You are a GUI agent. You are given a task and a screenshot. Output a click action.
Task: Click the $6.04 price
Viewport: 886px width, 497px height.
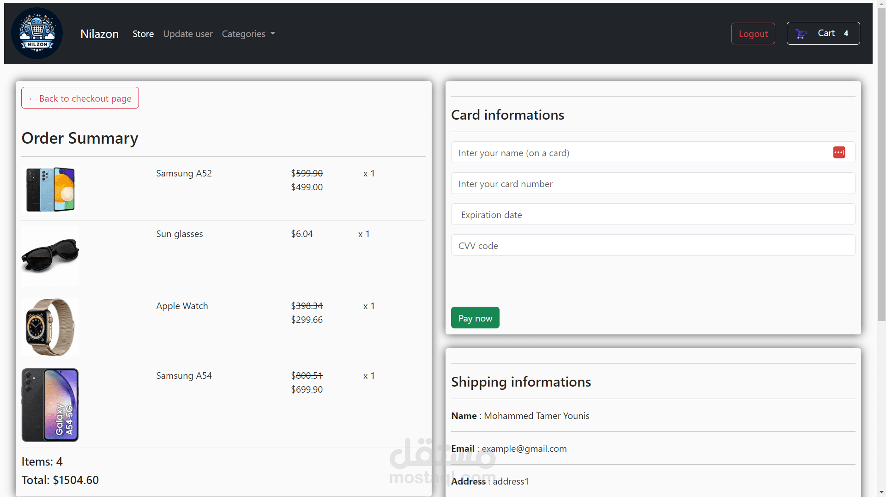tap(302, 234)
